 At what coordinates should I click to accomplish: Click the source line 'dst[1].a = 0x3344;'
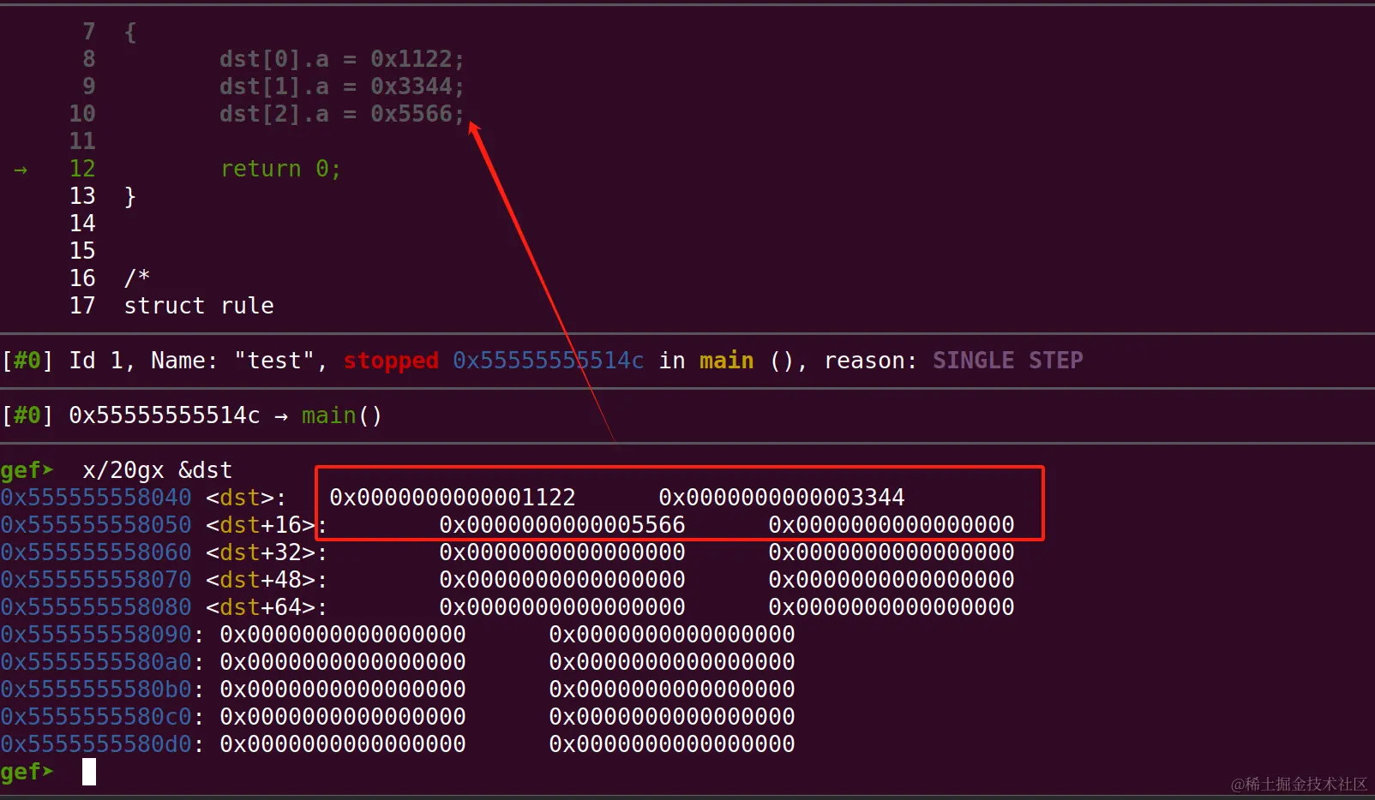(342, 87)
